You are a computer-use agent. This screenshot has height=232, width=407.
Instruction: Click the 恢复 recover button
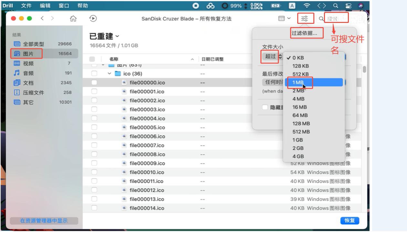pyautogui.click(x=350, y=221)
